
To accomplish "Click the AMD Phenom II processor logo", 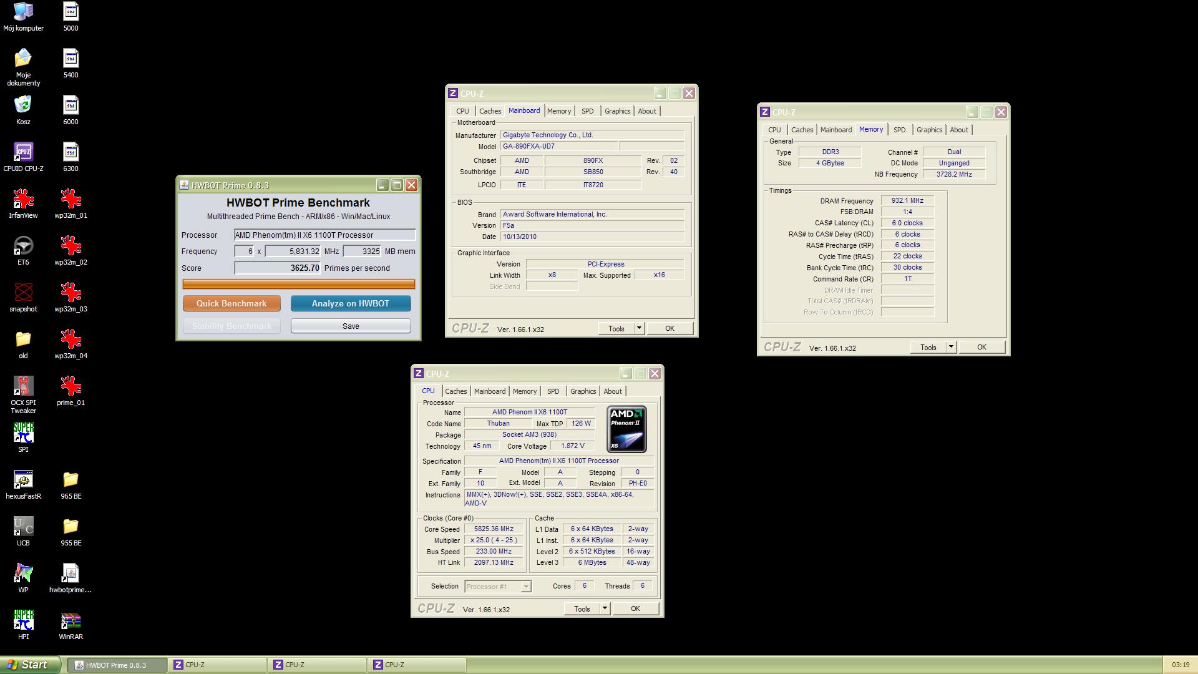I will 626,429.
